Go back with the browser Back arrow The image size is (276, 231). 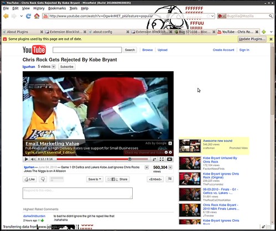point(6,16)
